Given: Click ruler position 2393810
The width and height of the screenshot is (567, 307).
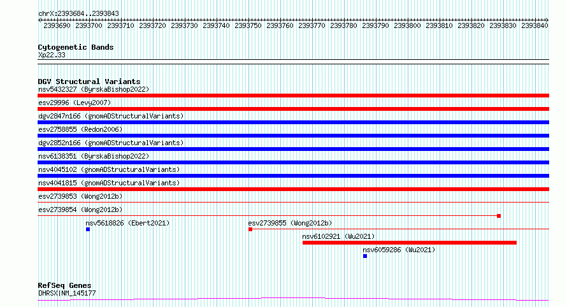Looking at the screenshot, I should (x=439, y=25).
